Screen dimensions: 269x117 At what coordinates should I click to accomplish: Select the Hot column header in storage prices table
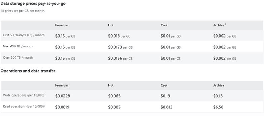pyautogui.click(x=111, y=25)
